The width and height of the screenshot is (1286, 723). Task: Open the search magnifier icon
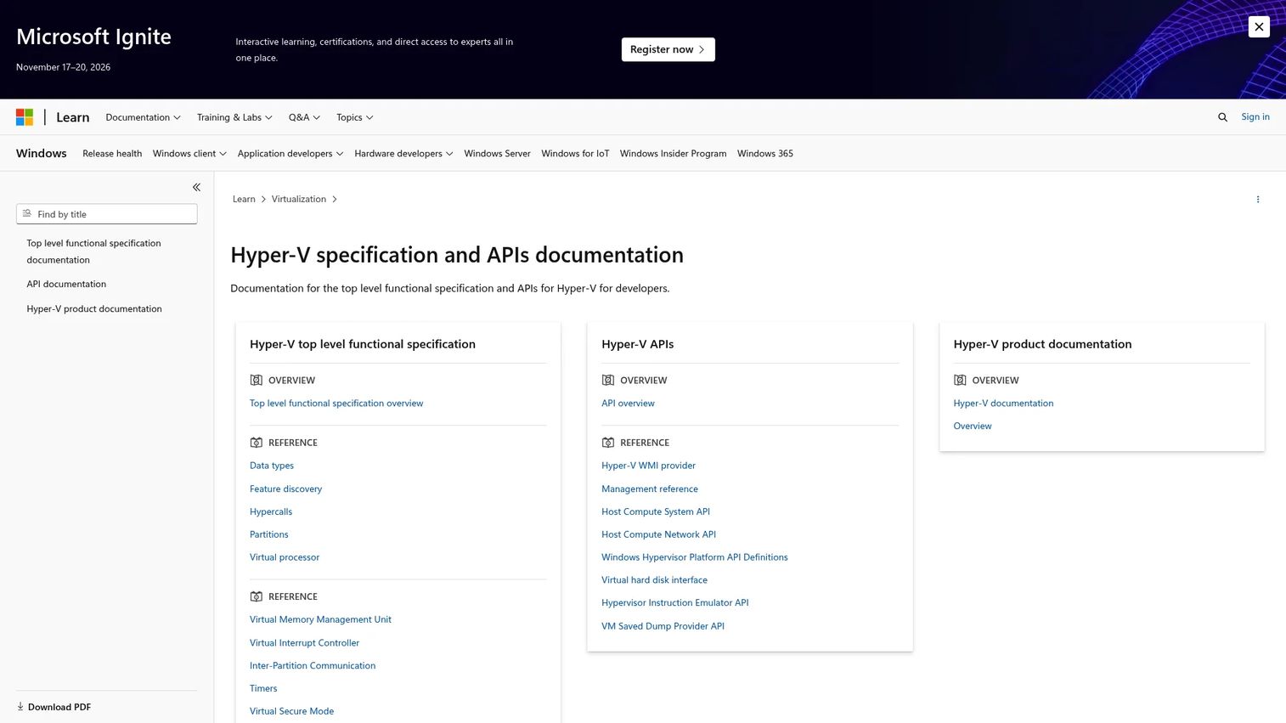pos(1222,117)
